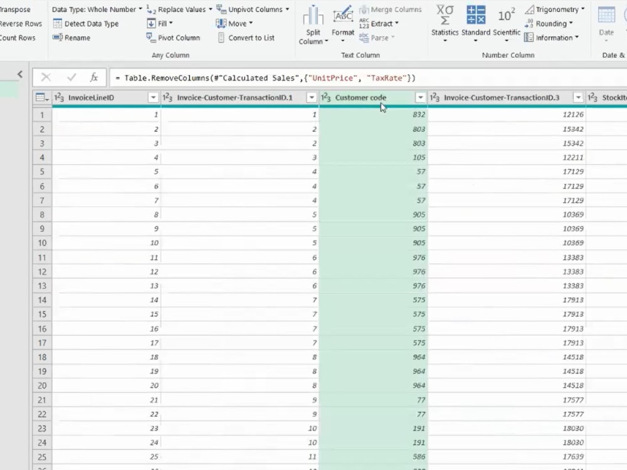Click the Information icon

click(529, 38)
